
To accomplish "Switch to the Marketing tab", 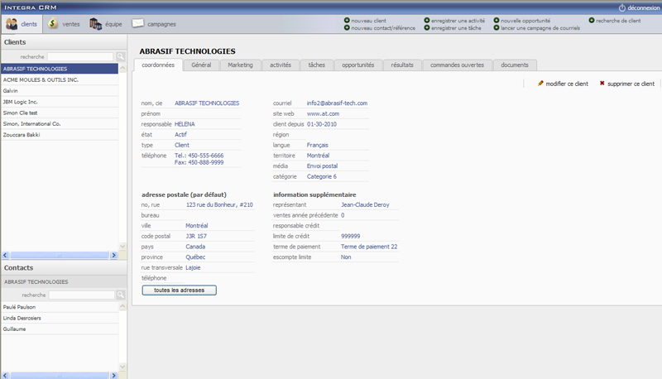I will (x=240, y=65).
